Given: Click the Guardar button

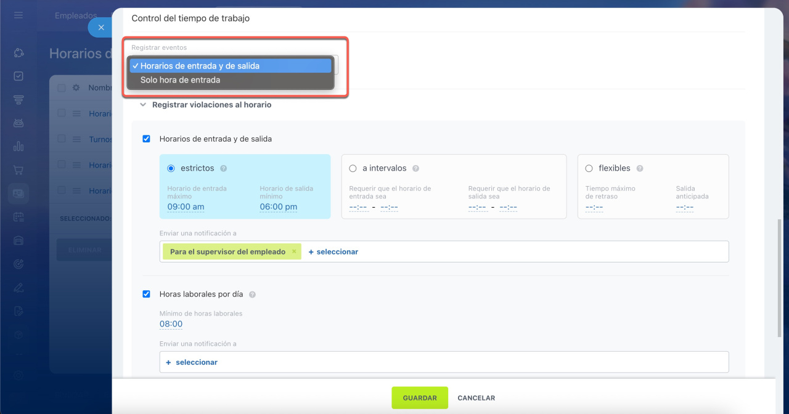Looking at the screenshot, I should (x=420, y=398).
